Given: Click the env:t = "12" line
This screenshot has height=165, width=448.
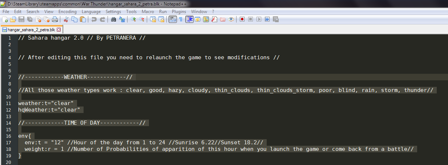Looking at the screenshot, I should 144,142.
